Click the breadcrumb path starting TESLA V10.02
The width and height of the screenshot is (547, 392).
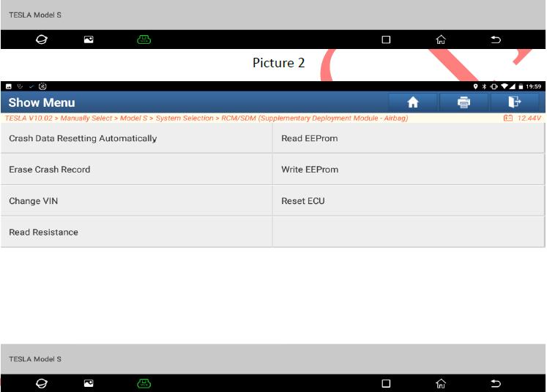click(x=206, y=118)
